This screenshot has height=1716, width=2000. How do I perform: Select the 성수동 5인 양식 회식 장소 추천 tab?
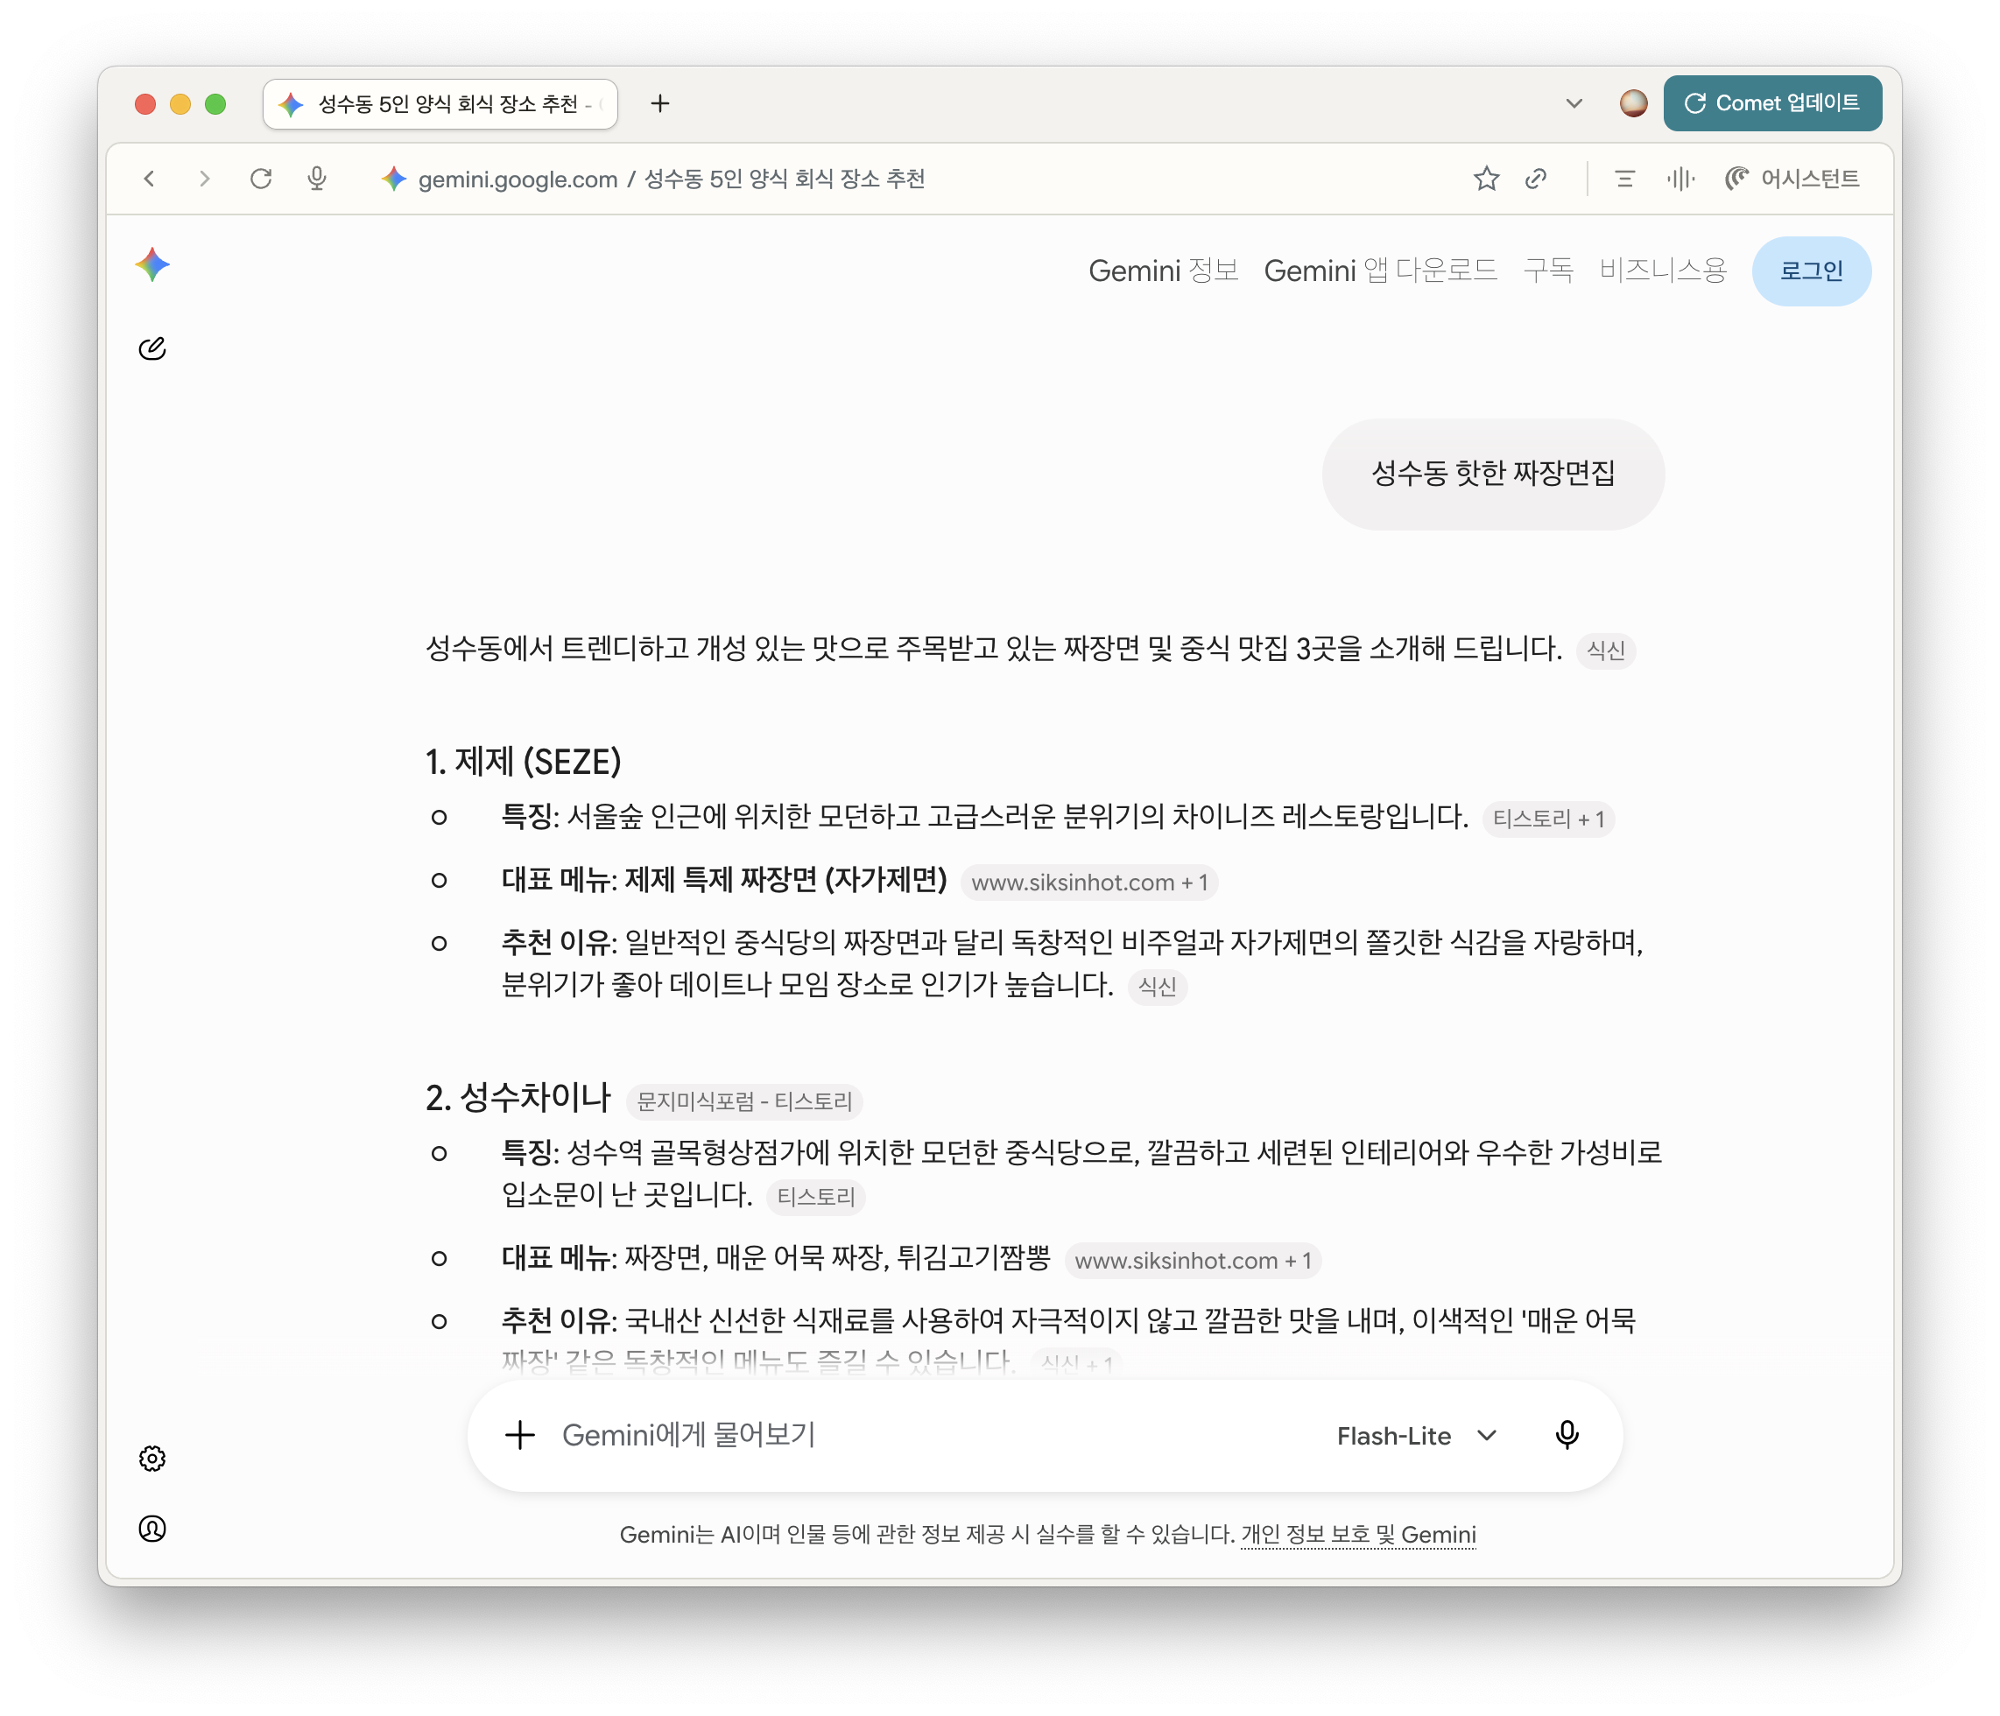click(x=440, y=103)
